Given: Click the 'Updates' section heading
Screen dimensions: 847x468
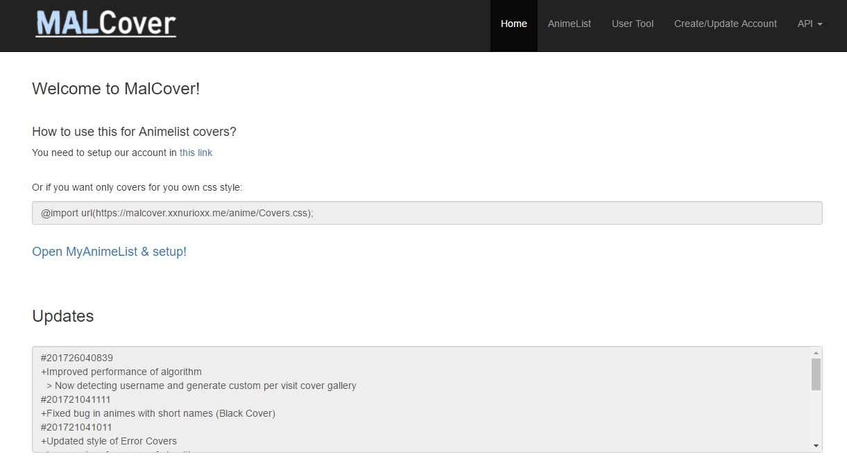Looking at the screenshot, I should tap(62, 316).
